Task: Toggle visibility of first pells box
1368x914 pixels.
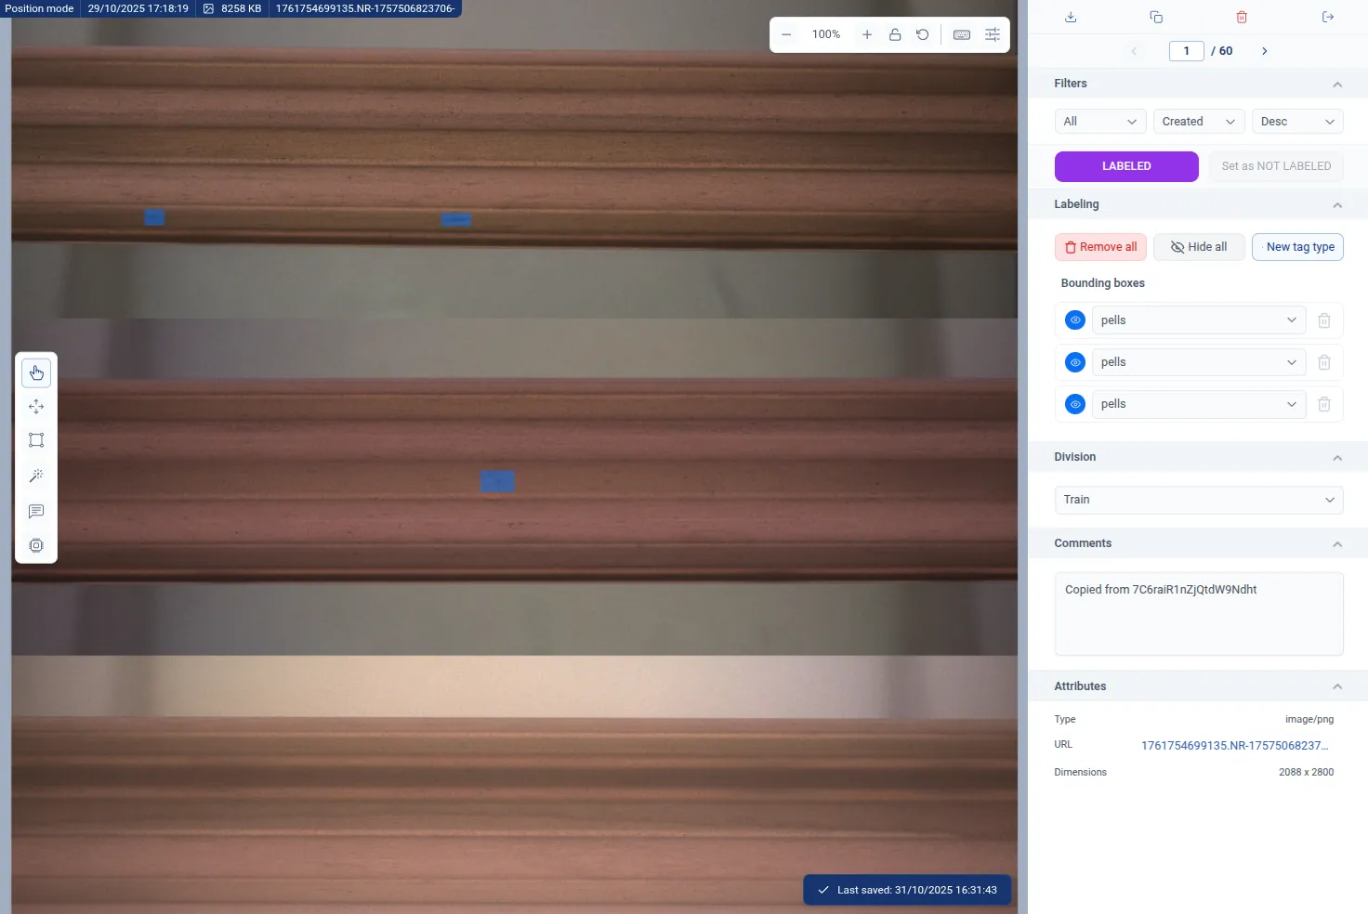Action: point(1075,320)
